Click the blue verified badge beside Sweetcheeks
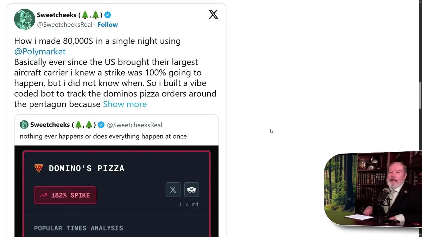 click(108, 15)
